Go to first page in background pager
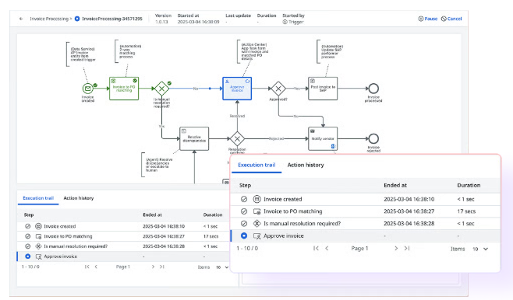The height and width of the screenshot is (300, 513). [x=87, y=267]
